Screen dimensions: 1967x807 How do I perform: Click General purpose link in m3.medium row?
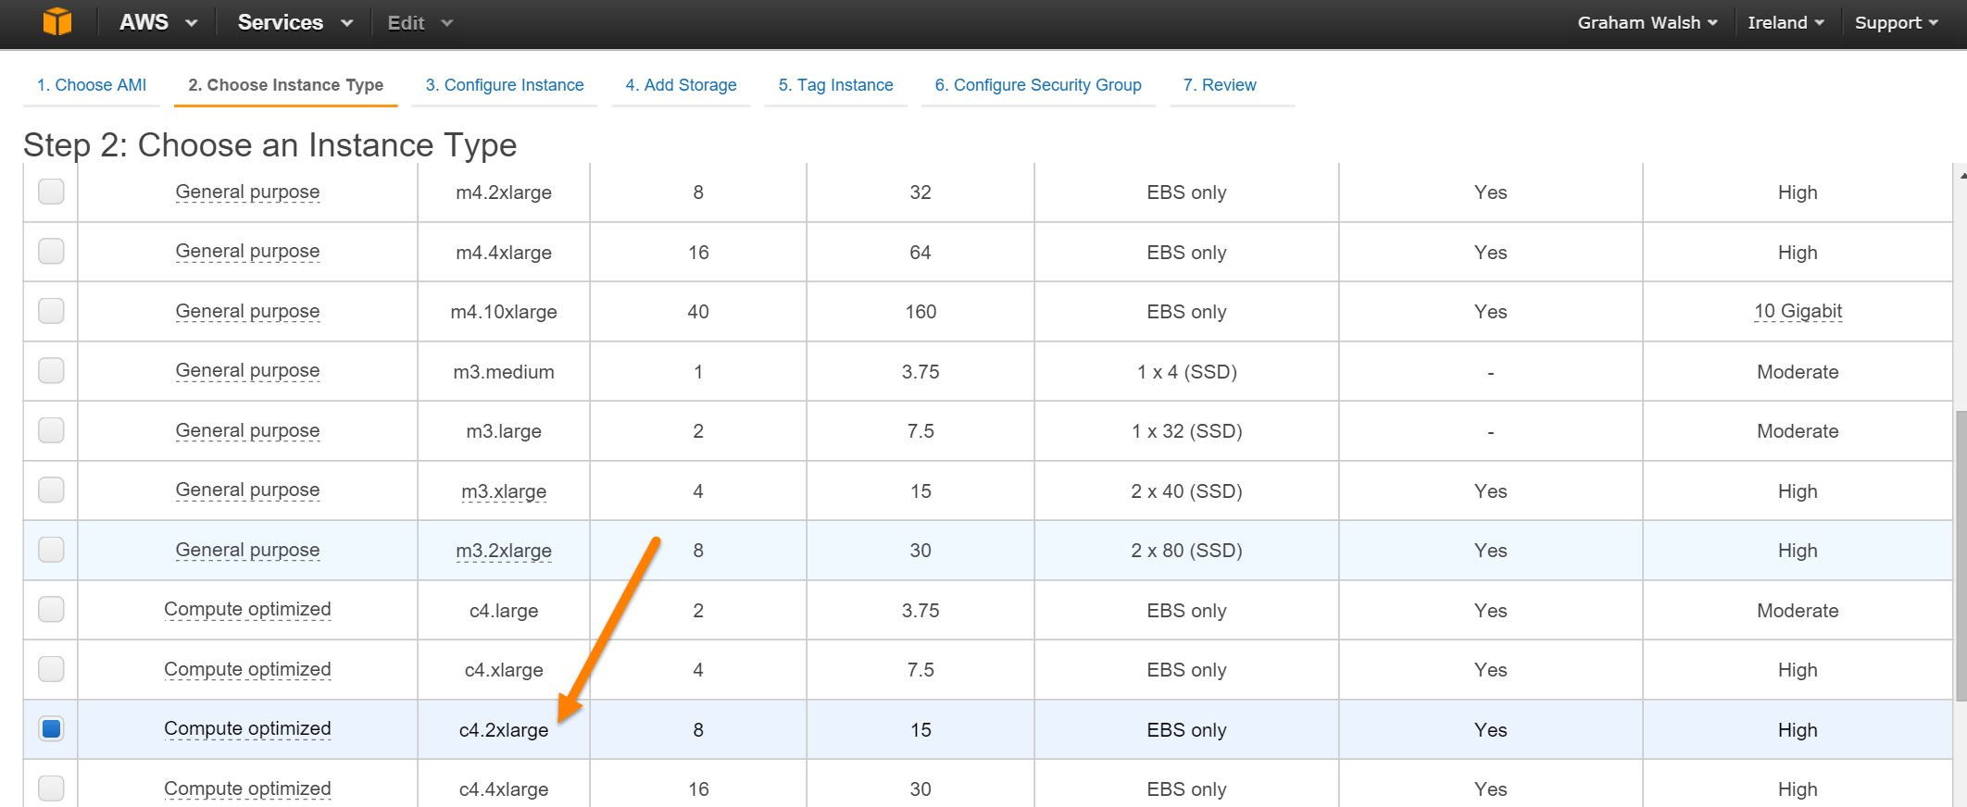point(247,371)
